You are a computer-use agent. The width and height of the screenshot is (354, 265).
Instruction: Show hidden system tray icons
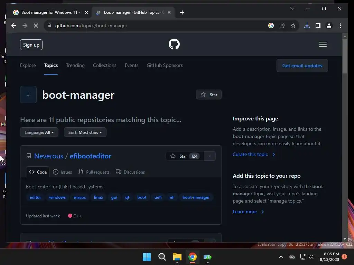(281, 257)
